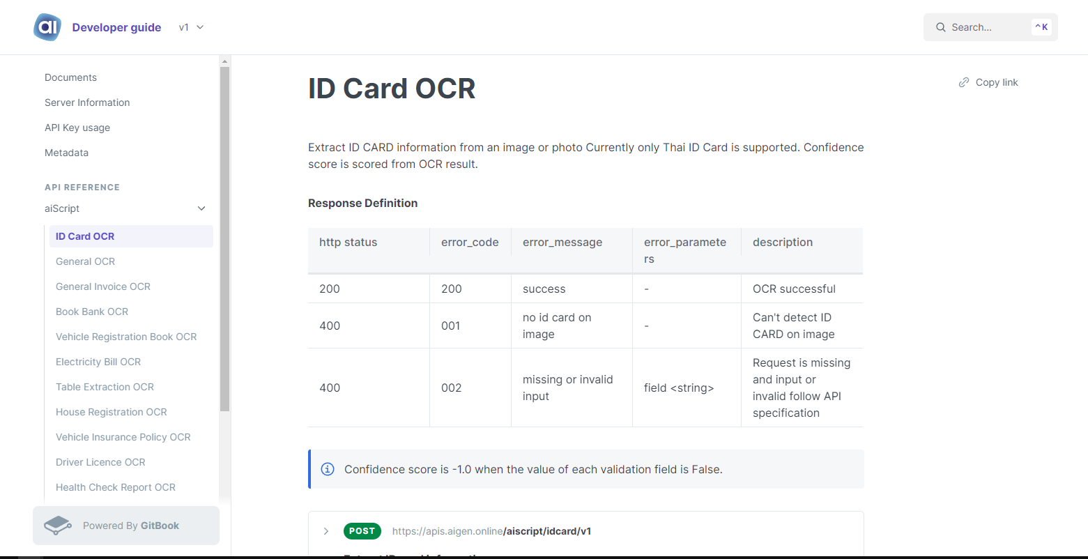The width and height of the screenshot is (1088, 559).
Task: Click the Response Definition heading
Action: 363,203
